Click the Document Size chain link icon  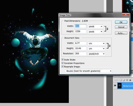click(110, 46)
